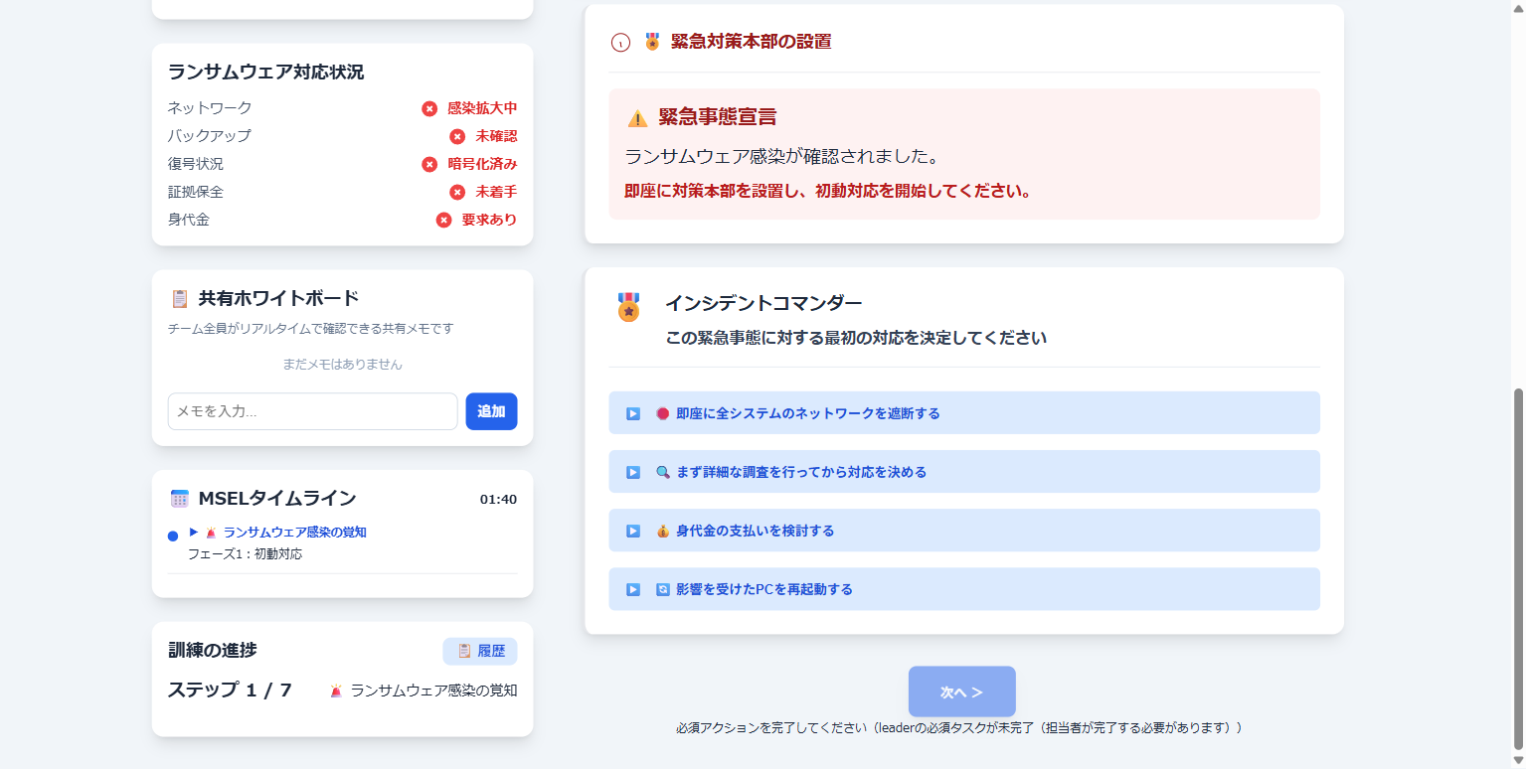Click the フェーズ1：初動対応 text
Image resolution: width=1526 pixels, height=769 pixels.
point(245,554)
